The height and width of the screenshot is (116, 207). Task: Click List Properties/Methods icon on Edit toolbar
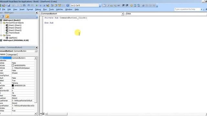click(x=104, y=5)
